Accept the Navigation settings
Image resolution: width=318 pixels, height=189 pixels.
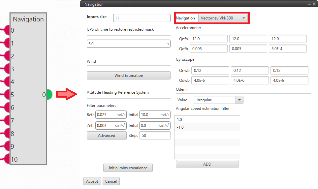coord(92,181)
